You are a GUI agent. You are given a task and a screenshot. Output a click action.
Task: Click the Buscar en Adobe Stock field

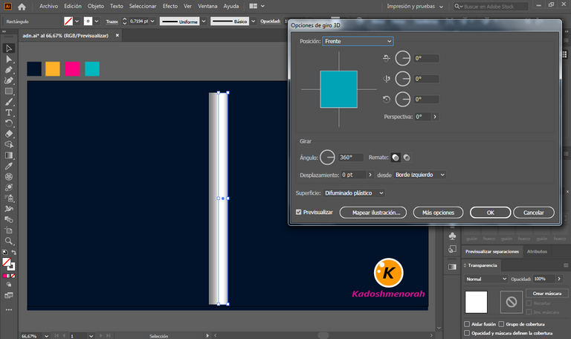pyautogui.click(x=491, y=6)
